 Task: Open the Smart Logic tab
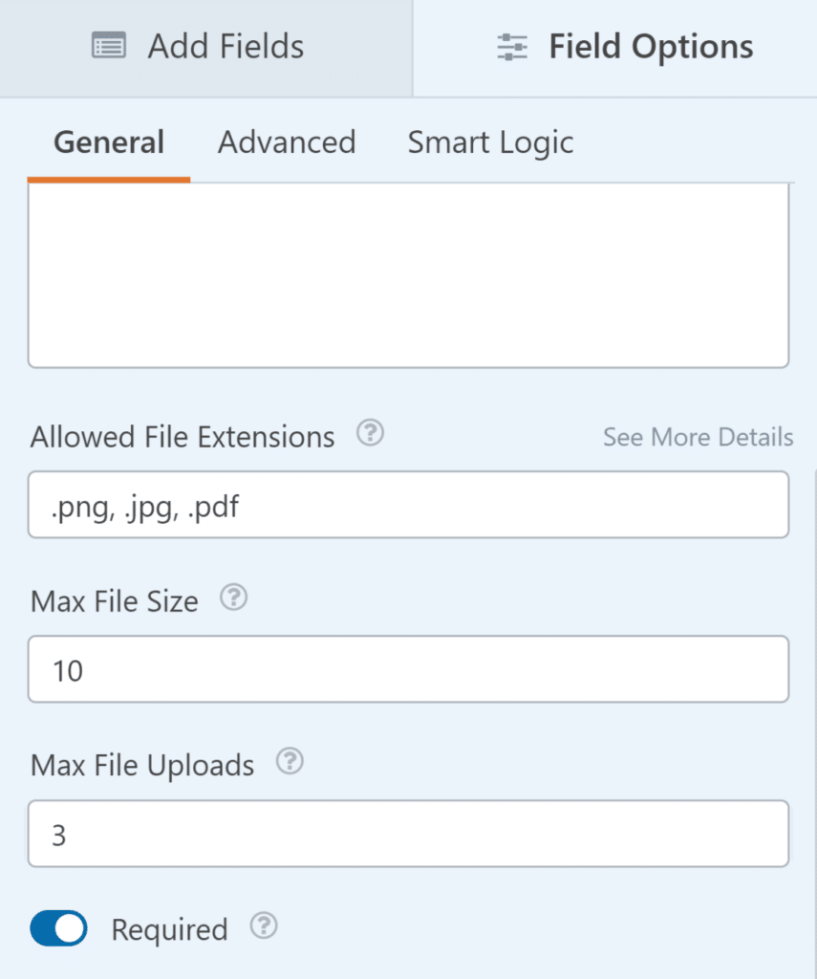[490, 141]
